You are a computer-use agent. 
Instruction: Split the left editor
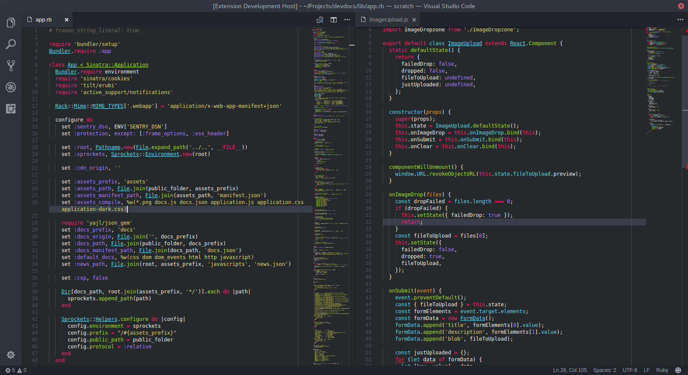coord(334,20)
